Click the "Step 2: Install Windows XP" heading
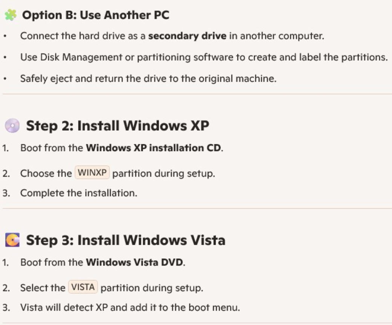 coord(117,126)
